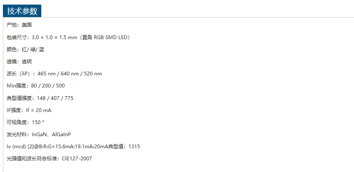Click the 3.0 × 1.0 × 1.5 mm value
The image size is (354, 172).
(54, 37)
